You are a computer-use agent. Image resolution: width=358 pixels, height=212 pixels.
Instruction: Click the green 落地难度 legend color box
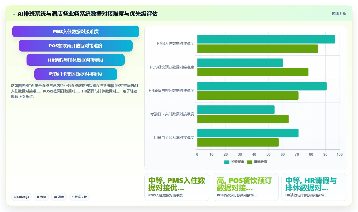pyautogui.click(x=250, y=162)
